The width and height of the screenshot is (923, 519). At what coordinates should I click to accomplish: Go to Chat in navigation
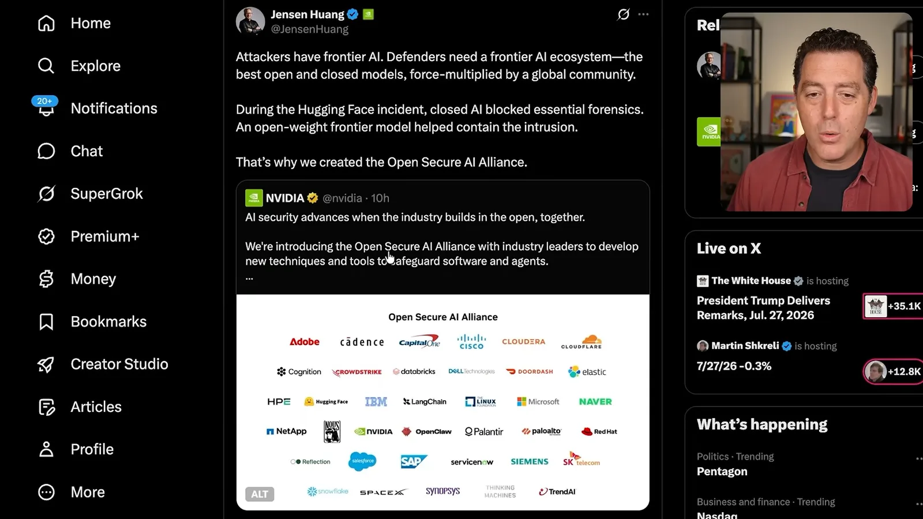point(87,151)
